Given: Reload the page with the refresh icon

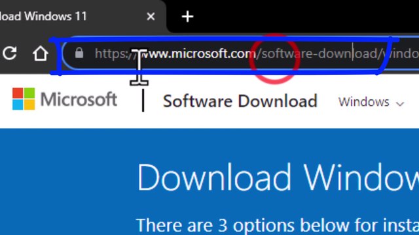Looking at the screenshot, I should point(10,53).
